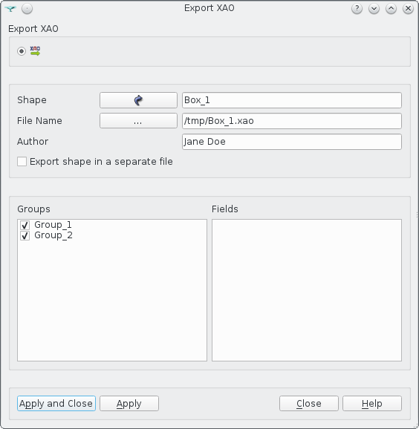Uncheck the Group_2 checkbox

[25, 235]
